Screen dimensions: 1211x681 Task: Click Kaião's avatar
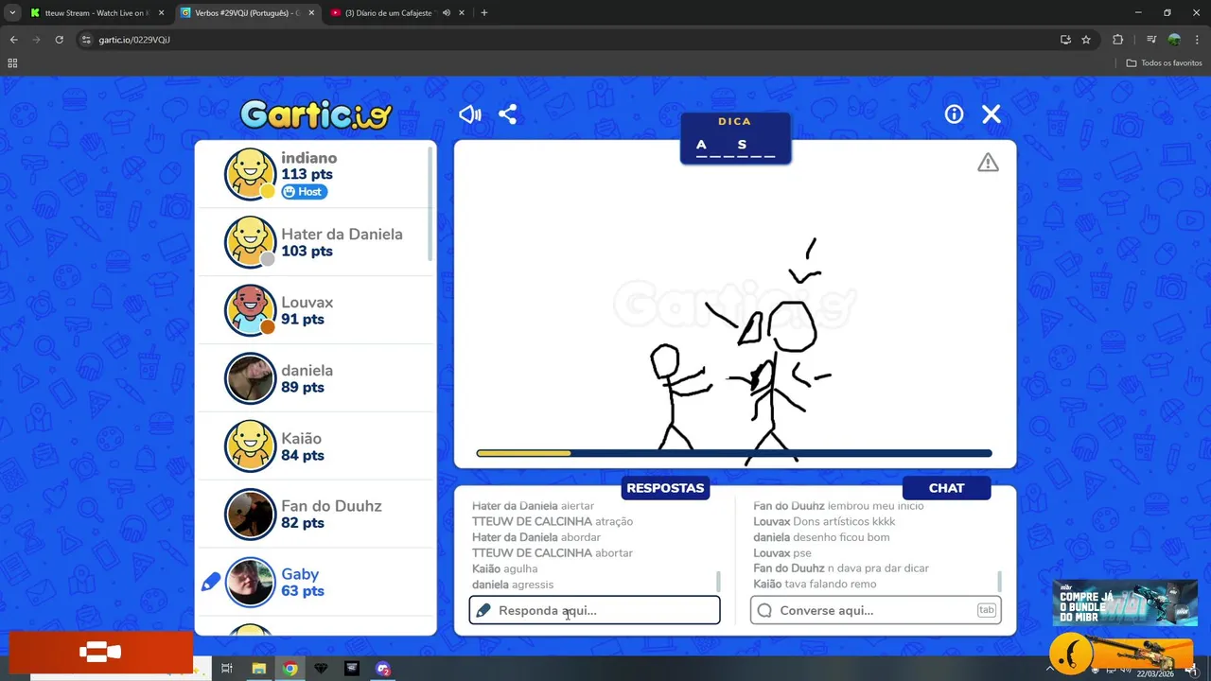250,446
